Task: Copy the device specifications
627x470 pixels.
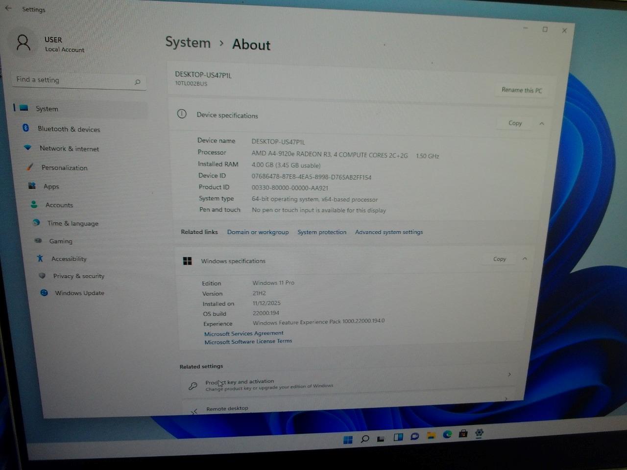Action: click(x=515, y=123)
